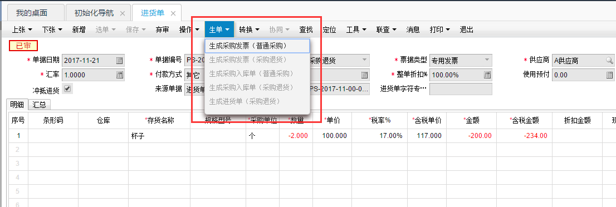Open the 打印 dropdown menu

(440, 29)
